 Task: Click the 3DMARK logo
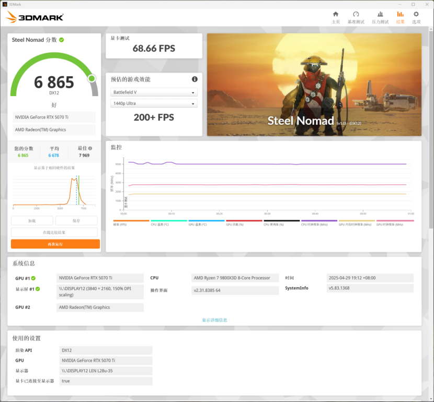point(35,17)
